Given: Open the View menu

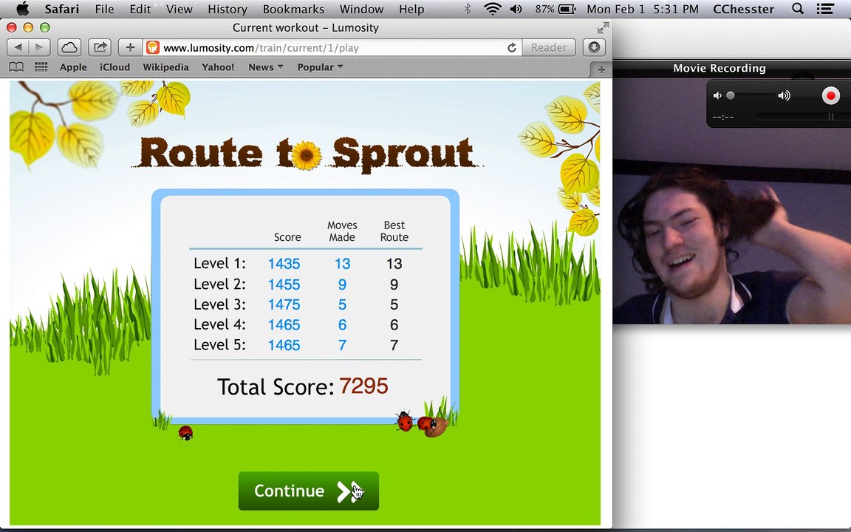Looking at the screenshot, I should point(179,9).
